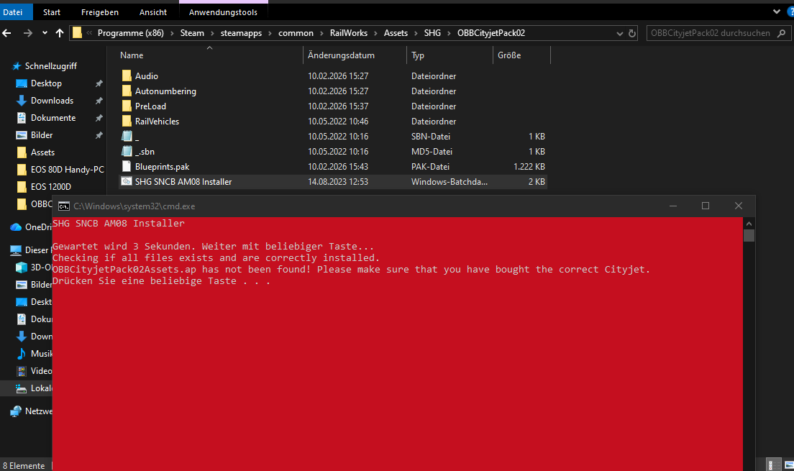The image size is (794, 471).
Task: Unpin Desktop via its pin icon
Action: click(x=99, y=83)
